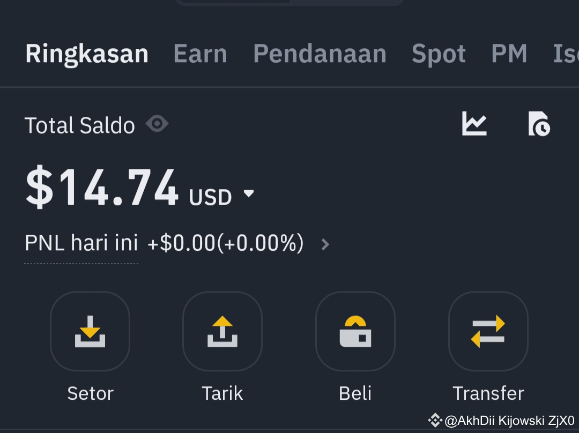Click the PNL hari ini label
This screenshot has height=433, width=579.
[81, 244]
